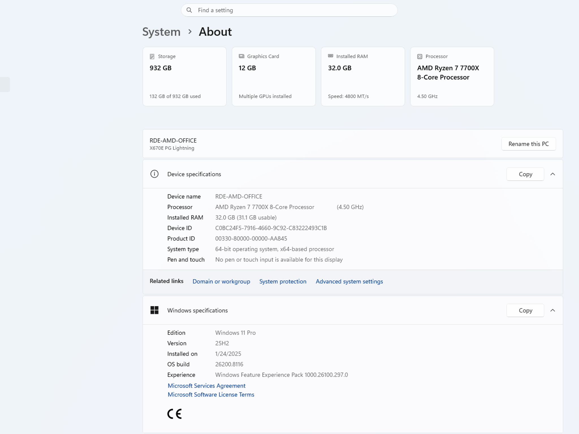The height and width of the screenshot is (434, 579).
Task: Select the No pen or touch input text
Action: 279,259
